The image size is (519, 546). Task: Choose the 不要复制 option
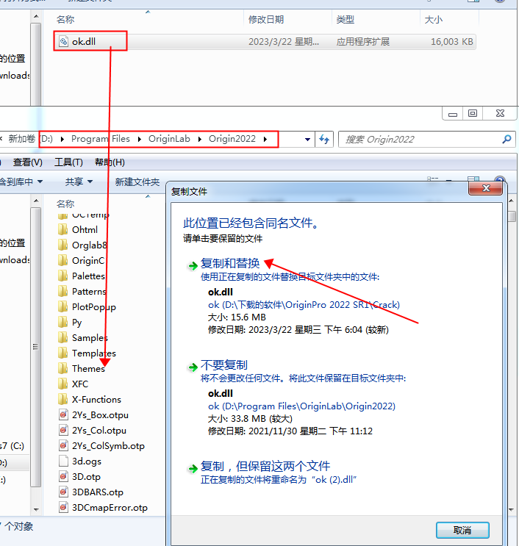(224, 365)
